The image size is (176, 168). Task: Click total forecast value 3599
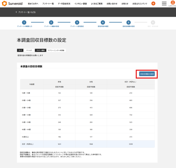pyautogui.click(x=130, y=144)
